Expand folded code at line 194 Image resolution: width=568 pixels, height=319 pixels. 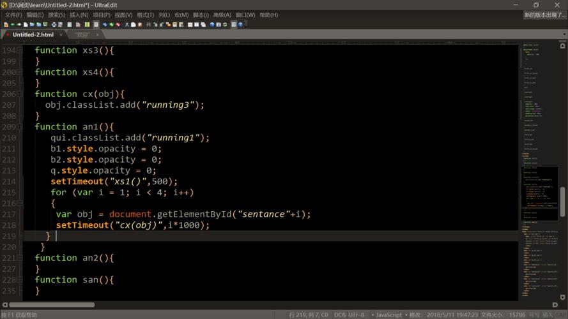click(x=20, y=50)
